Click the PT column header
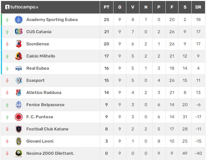This screenshot has height=161, width=208. (107, 7)
